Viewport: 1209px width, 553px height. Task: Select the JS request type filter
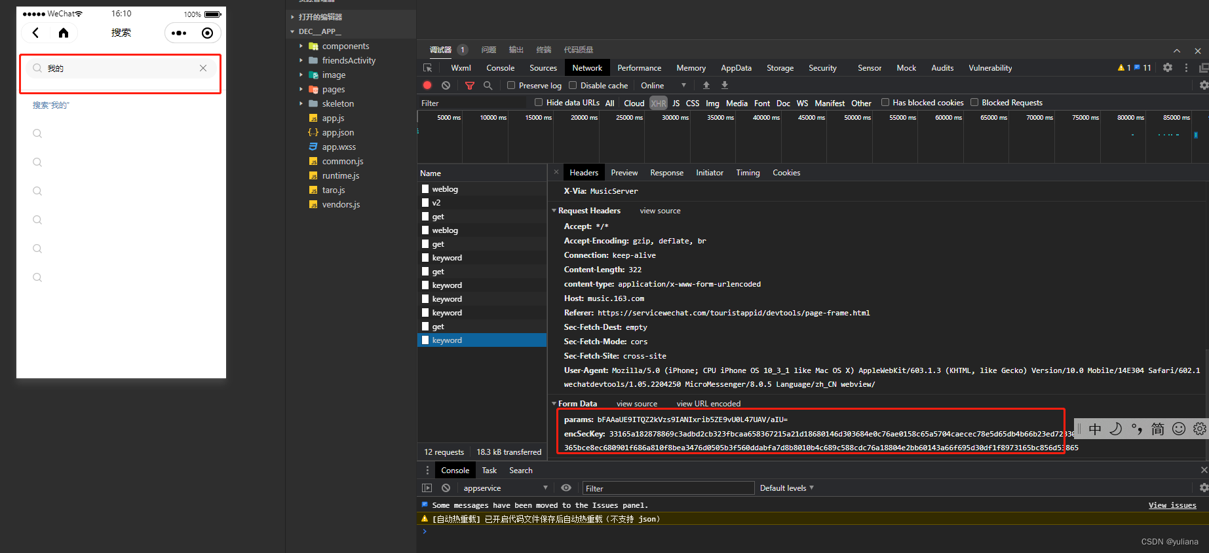676,103
